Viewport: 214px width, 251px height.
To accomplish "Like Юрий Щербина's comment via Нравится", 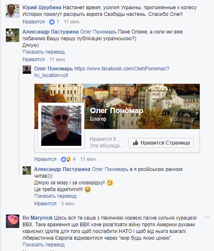I will 34,22.
